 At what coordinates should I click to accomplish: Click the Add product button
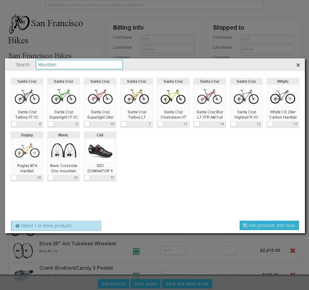tap(113, 284)
